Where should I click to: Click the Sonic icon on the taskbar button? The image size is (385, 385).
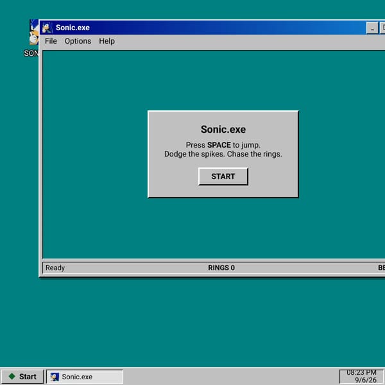(x=55, y=377)
